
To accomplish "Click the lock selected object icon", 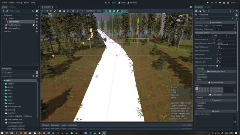I will (64, 11).
